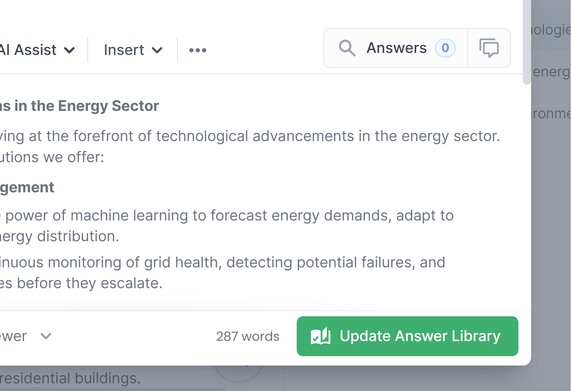Image resolution: width=571 pixels, height=391 pixels.
Task: Click the grid health monitoring paragraph
Action: pyautogui.click(x=221, y=263)
